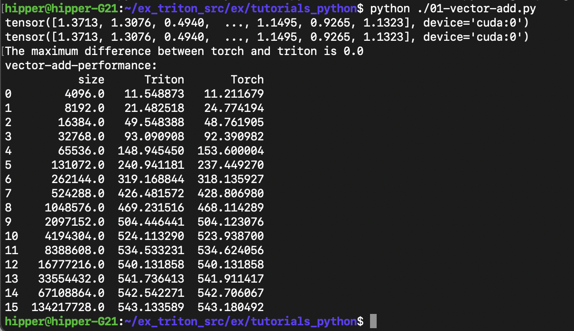Click size value 2097152.0
574x331 pixels.
point(75,222)
